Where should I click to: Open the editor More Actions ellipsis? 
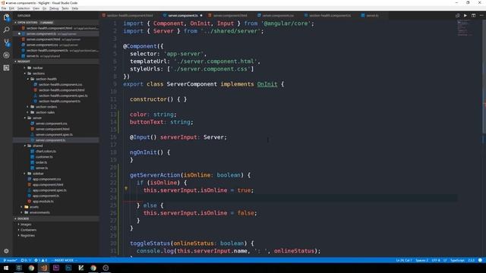coord(481,15)
